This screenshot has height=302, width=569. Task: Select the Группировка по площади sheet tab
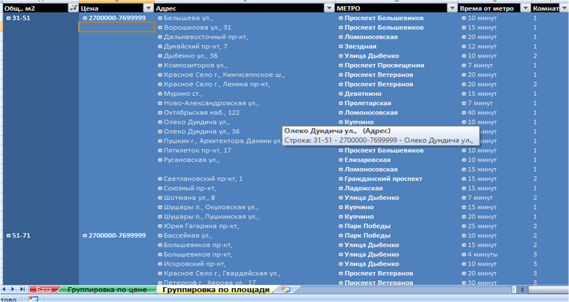(216, 290)
